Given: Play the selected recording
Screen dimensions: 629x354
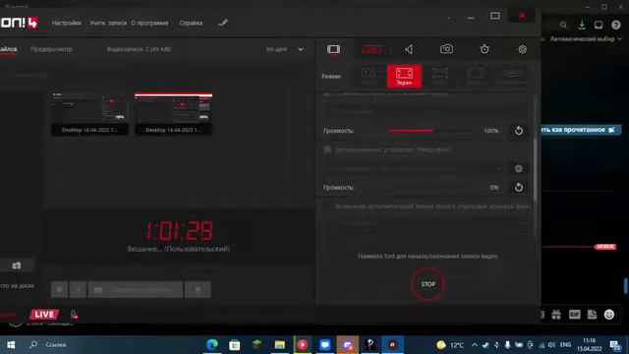Looking at the screenshot, I should click(59, 289).
